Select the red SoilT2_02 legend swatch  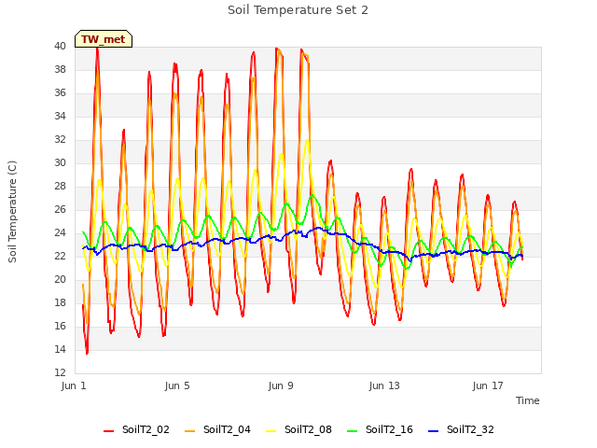pos(108,431)
